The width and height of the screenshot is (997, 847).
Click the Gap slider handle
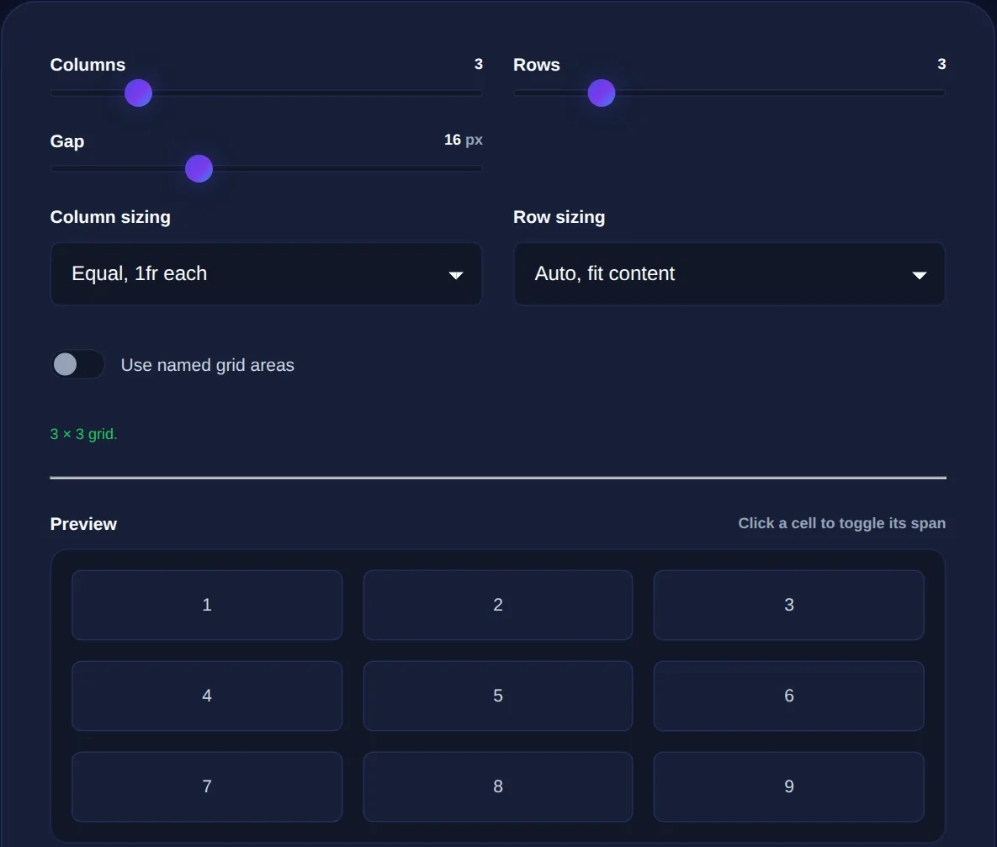click(199, 168)
